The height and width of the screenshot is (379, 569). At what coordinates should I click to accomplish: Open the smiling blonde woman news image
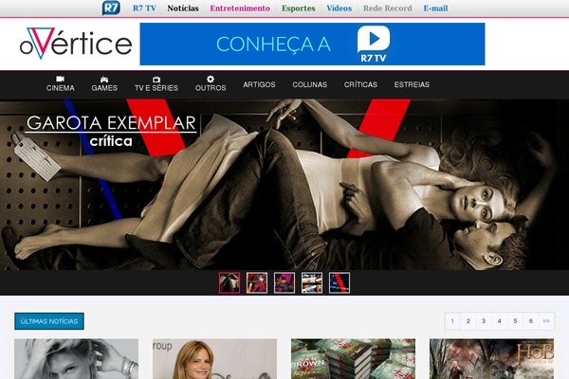[215, 359]
